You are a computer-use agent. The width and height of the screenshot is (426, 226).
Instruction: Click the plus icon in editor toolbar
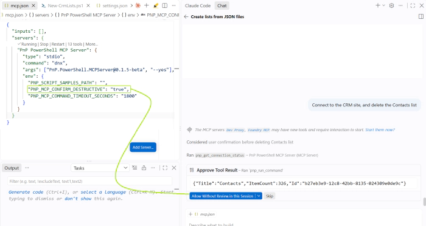coord(147,5)
